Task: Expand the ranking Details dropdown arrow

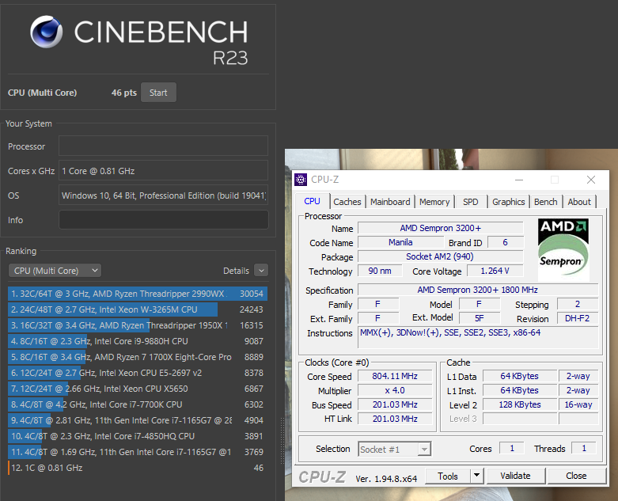Action: pyautogui.click(x=260, y=271)
